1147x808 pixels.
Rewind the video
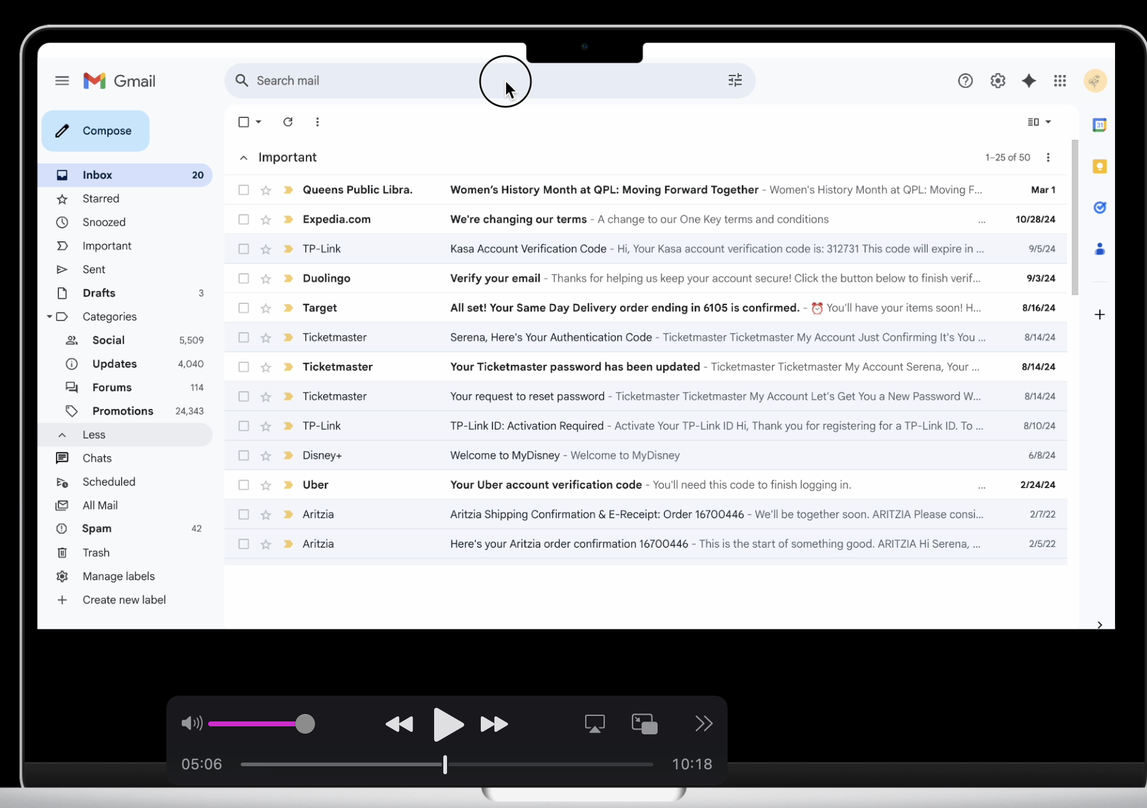coord(399,724)
